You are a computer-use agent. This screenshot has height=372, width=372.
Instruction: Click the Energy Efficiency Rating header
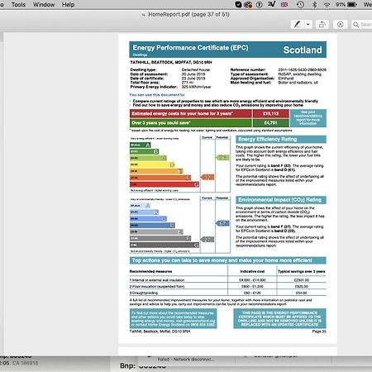coord(281,139)
